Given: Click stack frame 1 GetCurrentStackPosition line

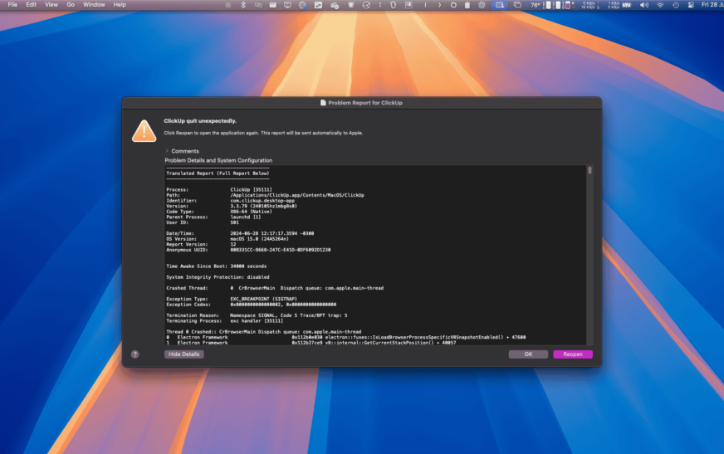Looking at the screenshot, I should (x=311, y=343).
